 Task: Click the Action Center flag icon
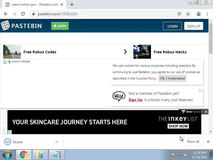173,155
